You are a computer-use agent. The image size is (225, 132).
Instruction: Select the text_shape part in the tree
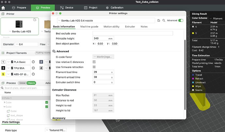pos(17,115)
